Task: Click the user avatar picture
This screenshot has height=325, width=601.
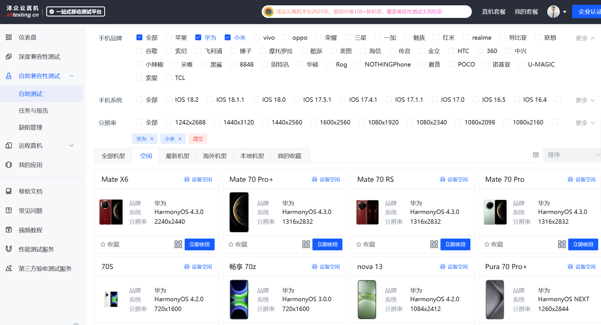Action: coord(553,12)
